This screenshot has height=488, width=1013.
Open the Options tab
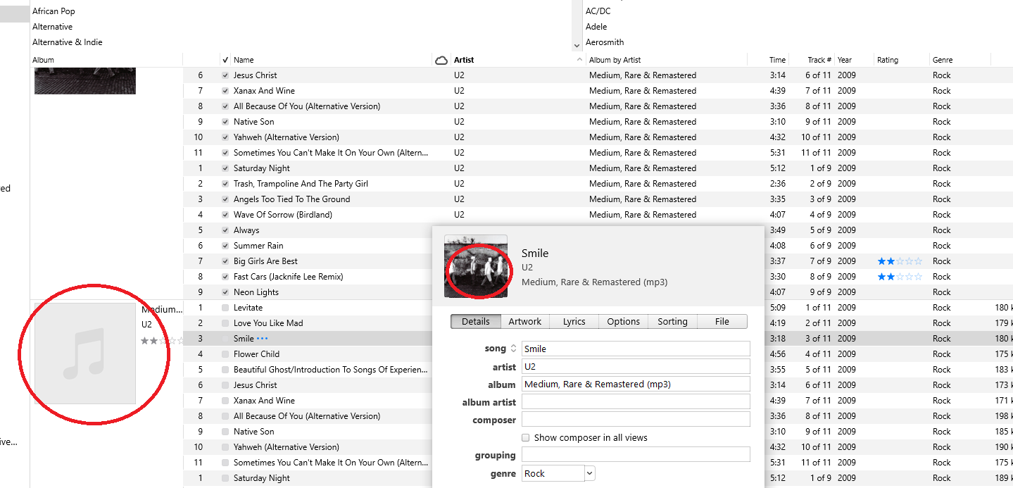(624, 321)
